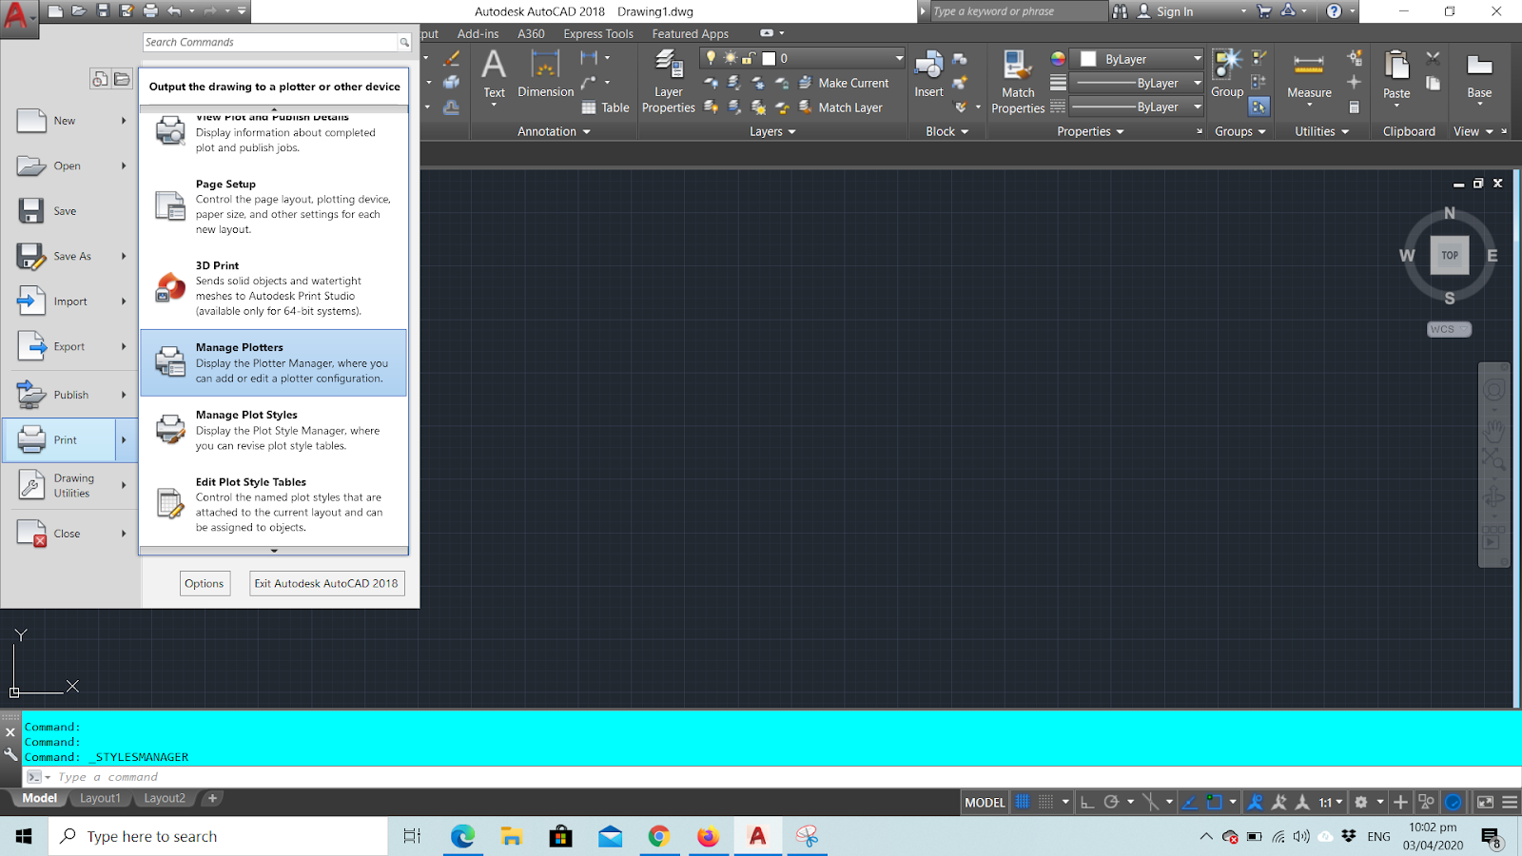
Task: Toggle Group Selection on/off in Groups panel
Action: click(x=1259, y=107)
